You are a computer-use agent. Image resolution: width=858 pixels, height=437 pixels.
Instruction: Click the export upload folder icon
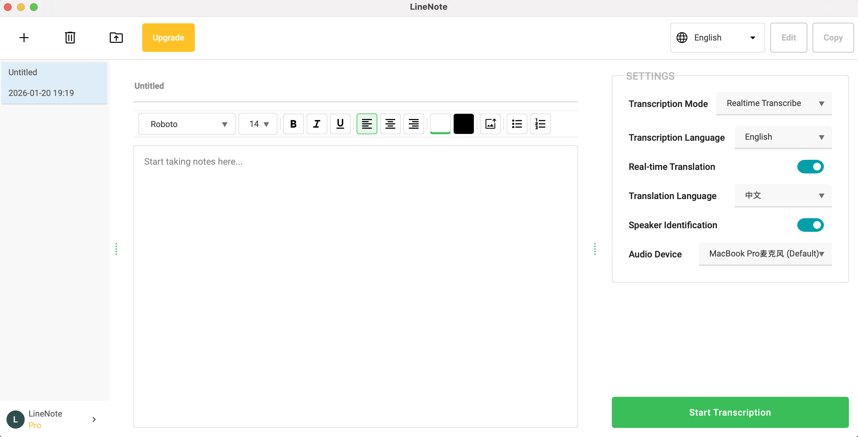(116, 38)
